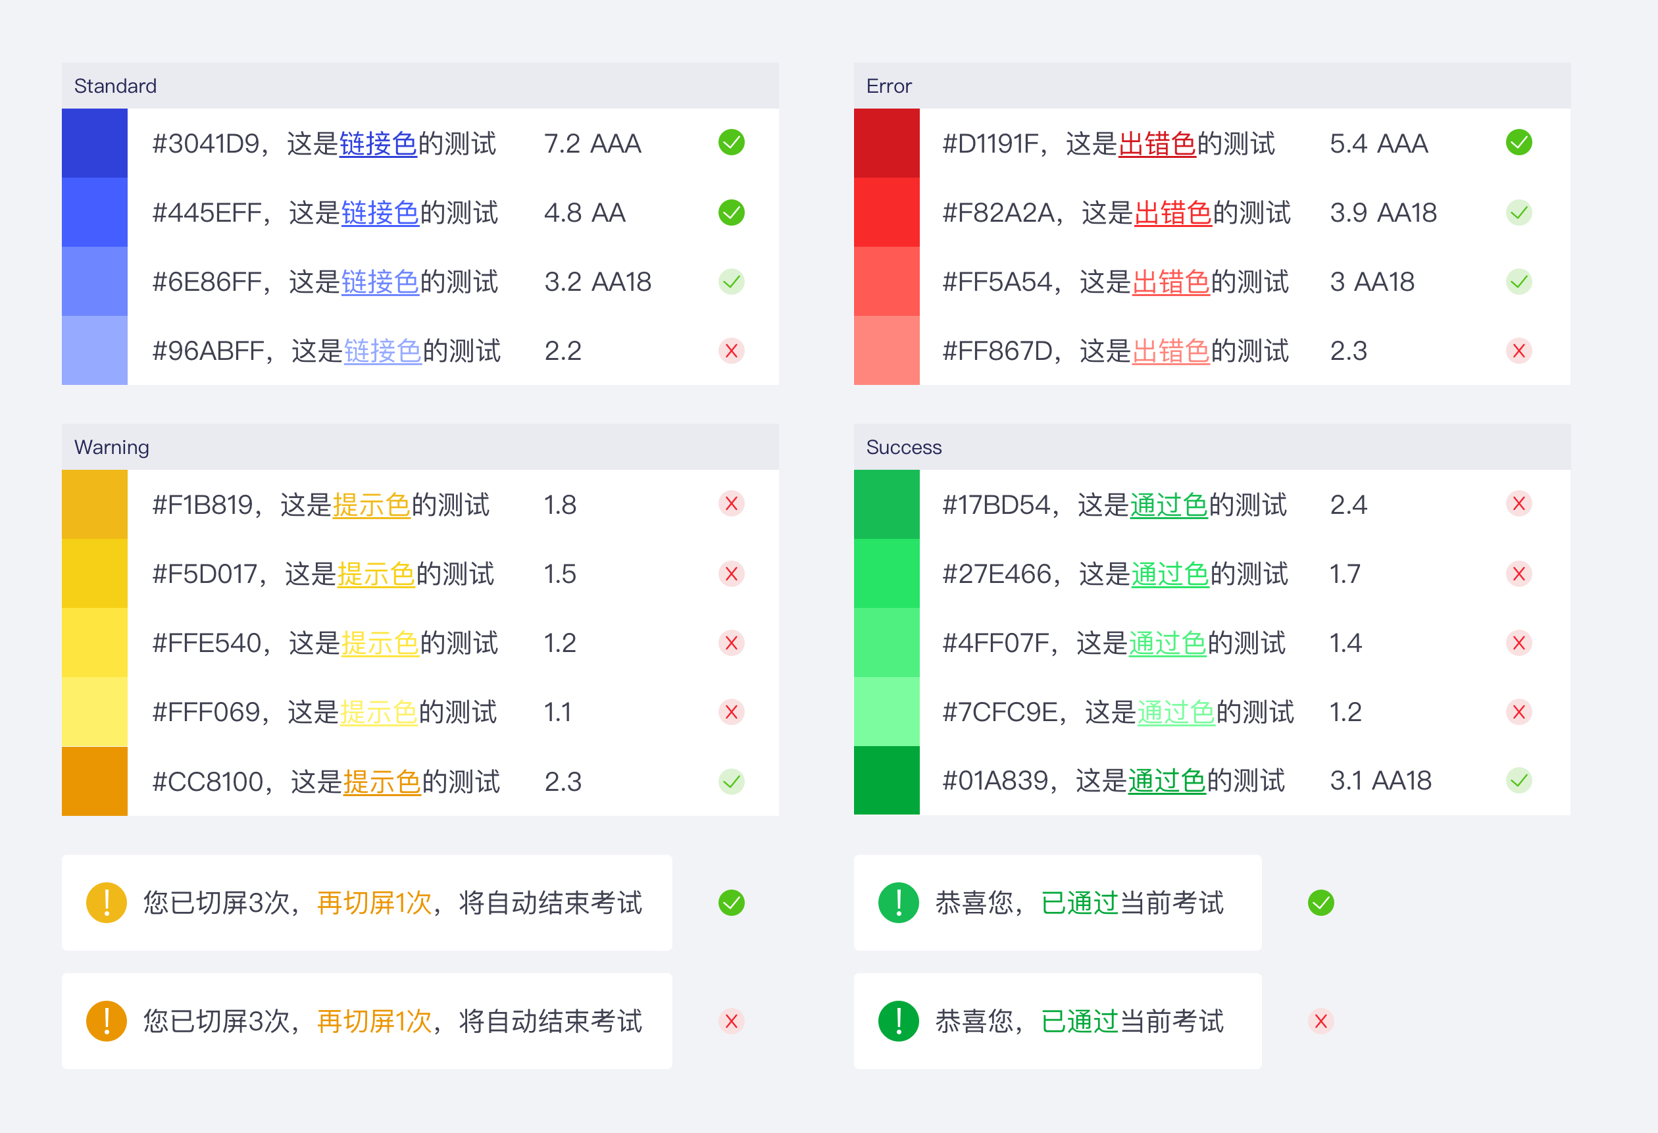Select the #FFE540 yellow swatch
The image size is (1658, 1133).
tap(94, 642)
